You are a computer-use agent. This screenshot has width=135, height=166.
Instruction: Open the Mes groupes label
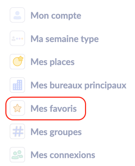[x=56, y=132]
